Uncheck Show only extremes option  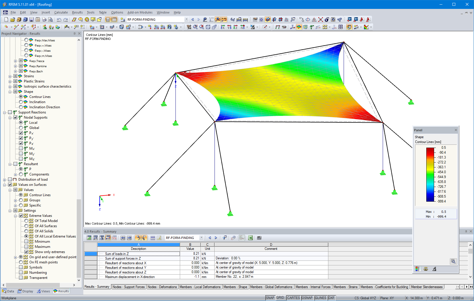click(x=27, y=252)
